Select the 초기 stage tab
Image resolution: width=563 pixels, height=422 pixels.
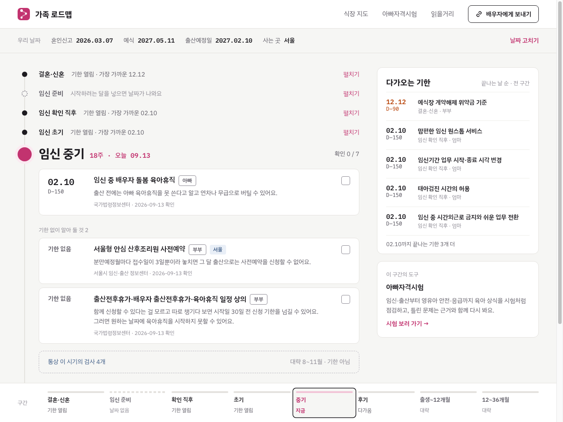(x=262, y=403)
